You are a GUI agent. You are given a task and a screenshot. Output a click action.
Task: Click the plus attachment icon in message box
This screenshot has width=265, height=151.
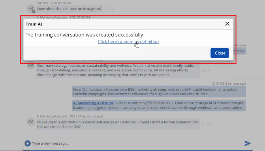click(x=28, y=143)
